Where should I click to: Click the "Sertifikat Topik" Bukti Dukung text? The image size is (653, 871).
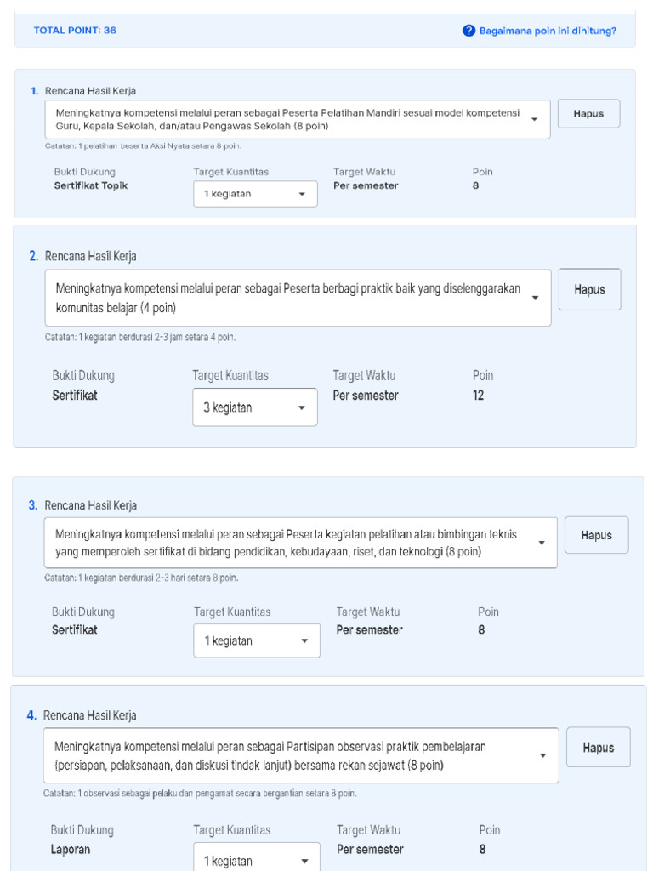pos(90,185)
